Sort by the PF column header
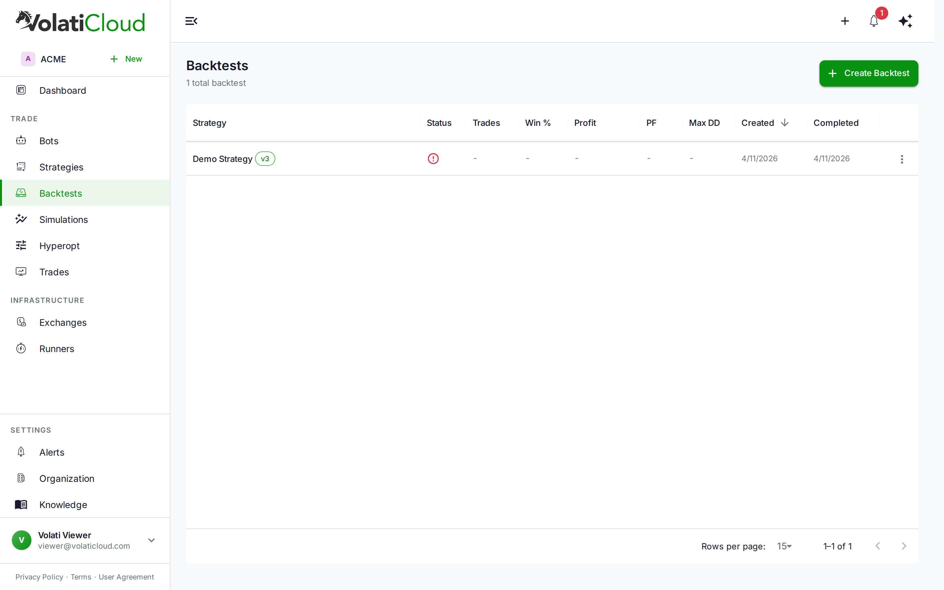 pyautogui.click(x=651, y=123)
